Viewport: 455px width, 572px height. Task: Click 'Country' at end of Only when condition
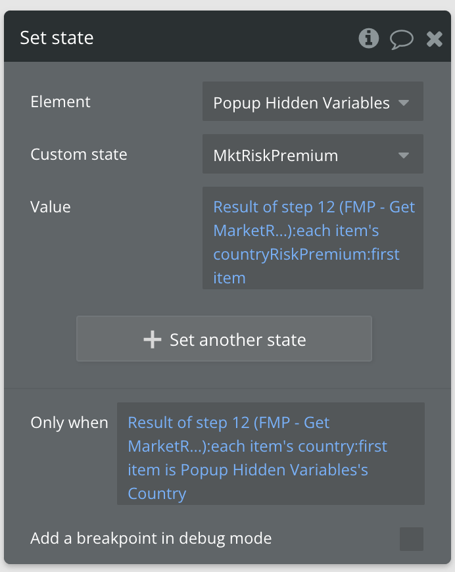pyautogui.click(x=156, y=493)
